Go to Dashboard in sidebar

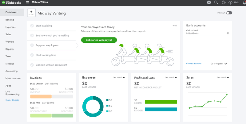click(x=12, y=12)
